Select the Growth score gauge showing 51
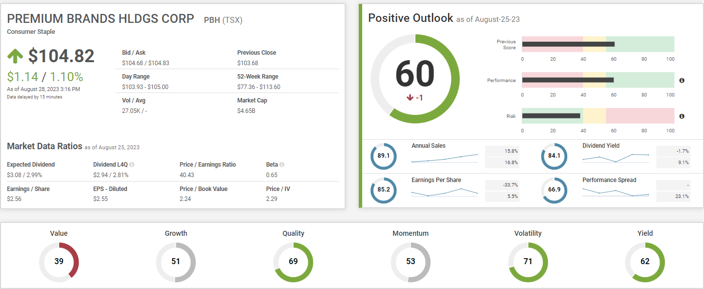The height and width of the screenshot is (289, 704). [x=176, y=261]
